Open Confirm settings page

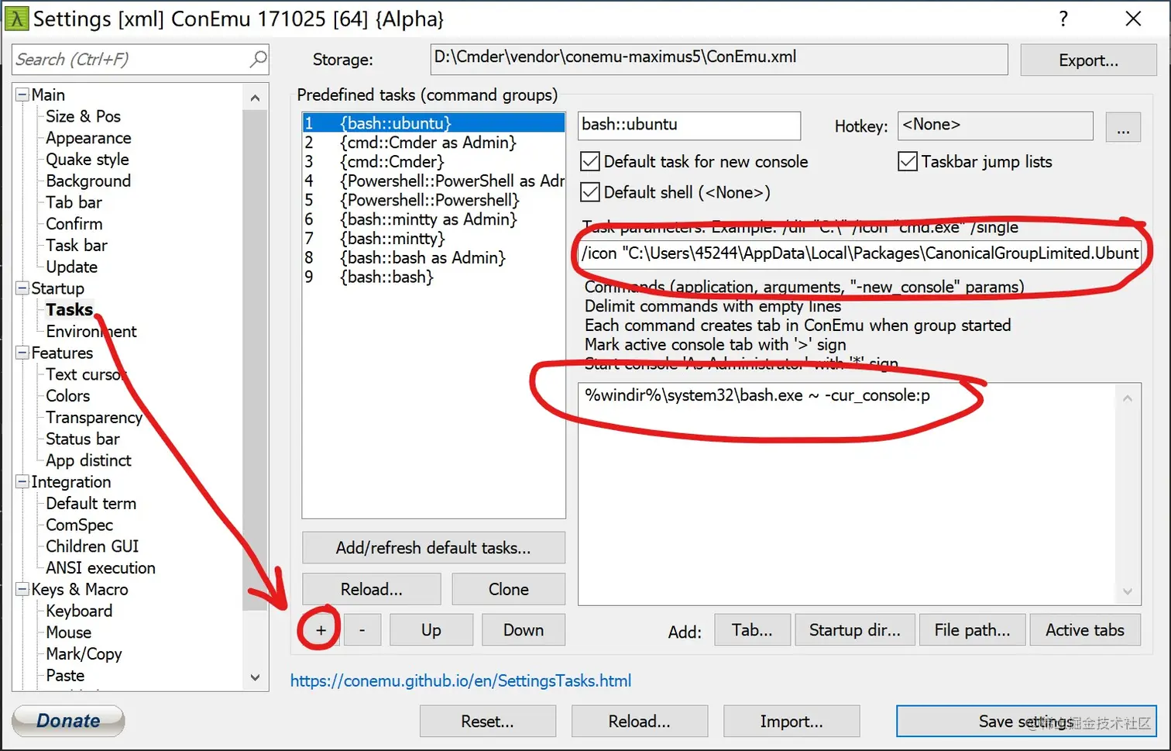pyautogui.click(x=74, y=224)
